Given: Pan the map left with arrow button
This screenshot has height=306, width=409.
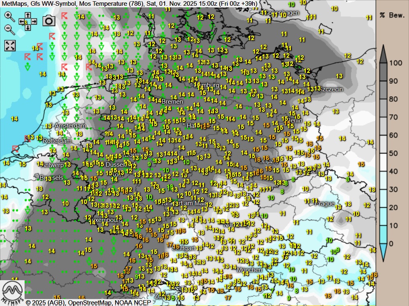Looking at the screenshot, I should tap(22, 22).
